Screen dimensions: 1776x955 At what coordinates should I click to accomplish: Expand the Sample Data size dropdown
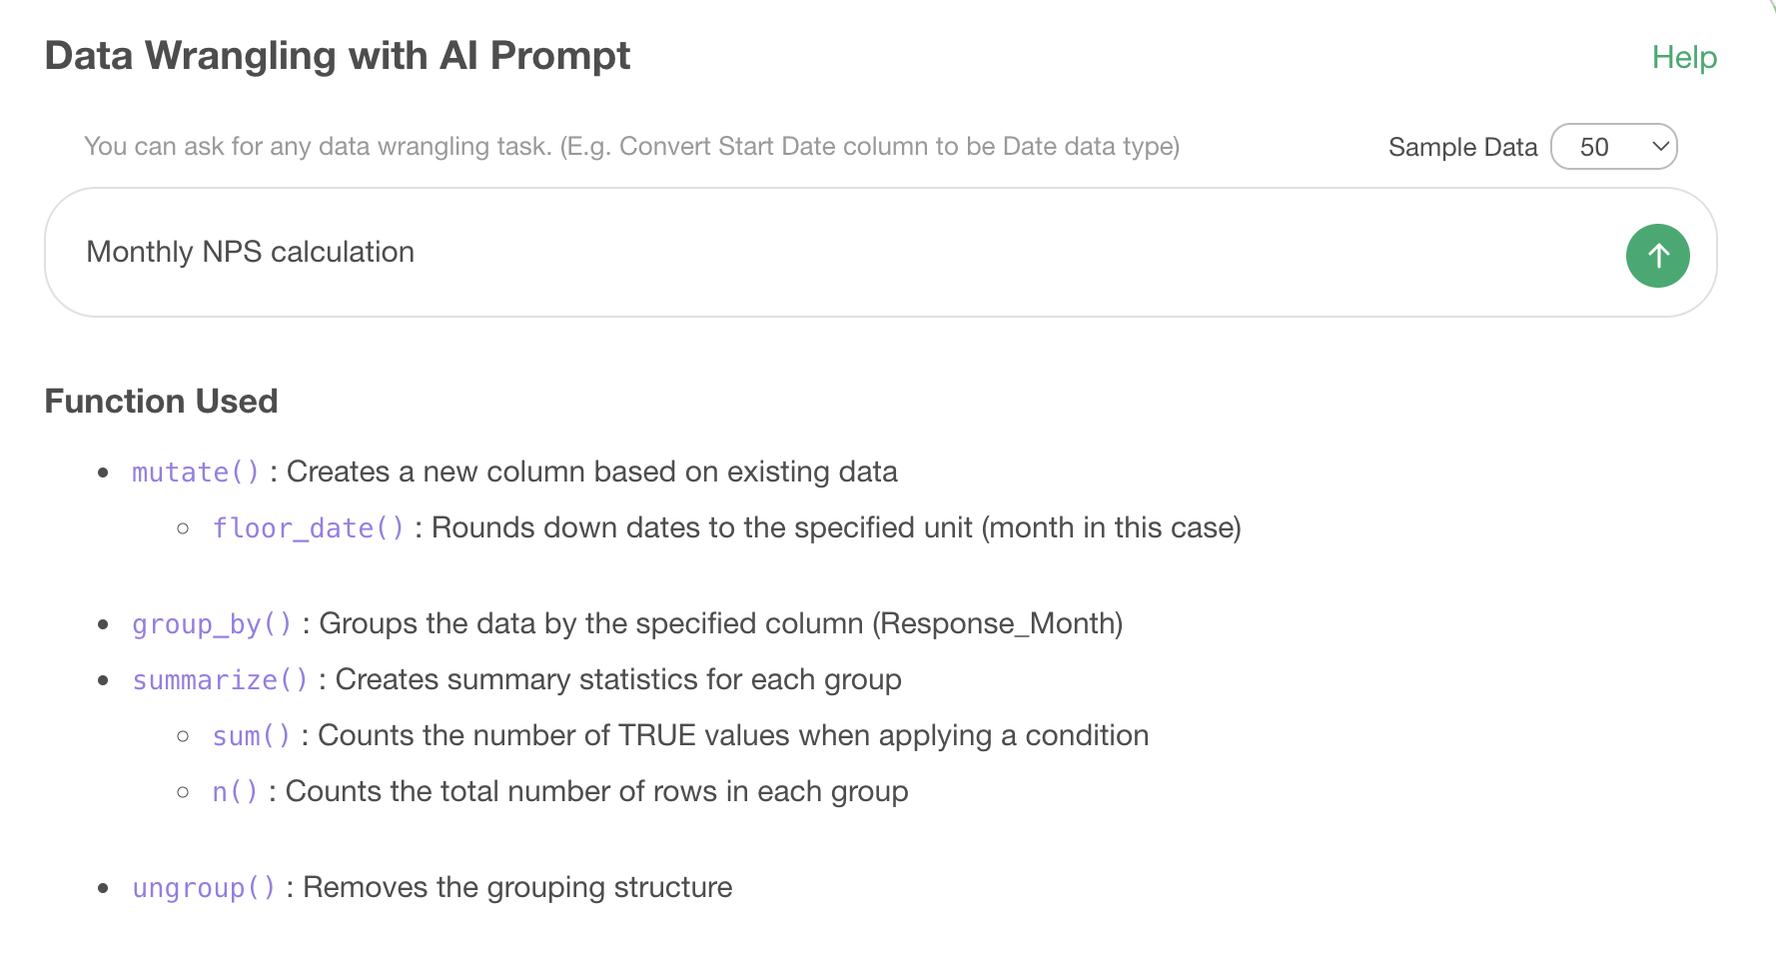point(1613,147)
